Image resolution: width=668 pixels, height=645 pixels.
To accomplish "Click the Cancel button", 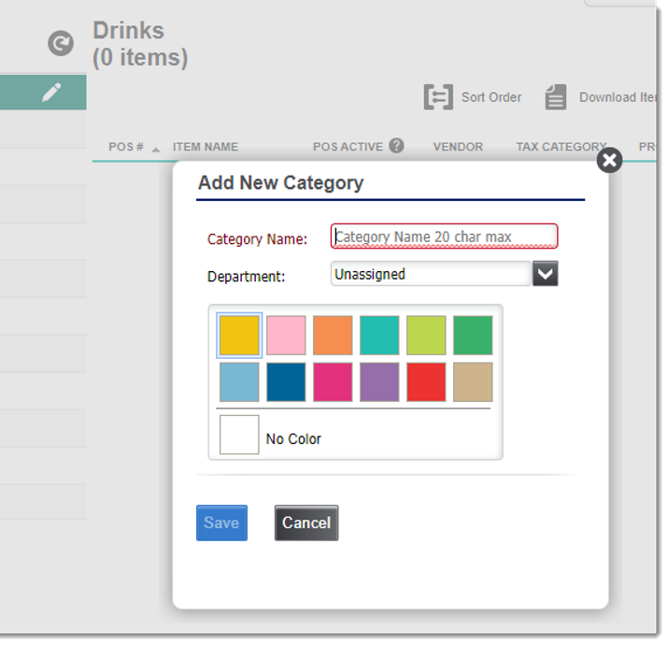I will click(x=306, y=523).
